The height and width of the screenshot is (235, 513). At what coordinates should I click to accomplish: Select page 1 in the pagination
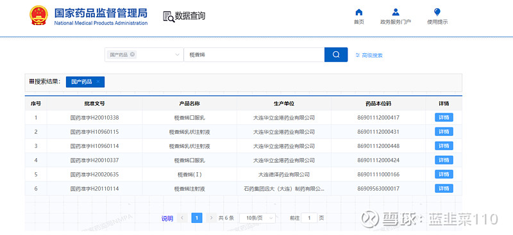(197, 218)
